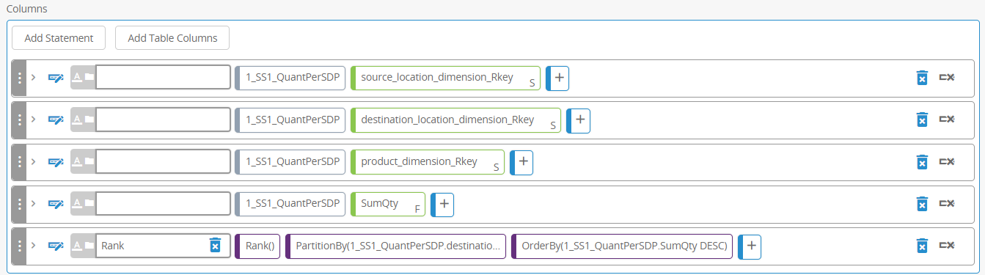Image resolution: width=985 pixels, height=275 pixels.
Task: Clear statement icon on product_dimension_Rkey row
Action: (947, 161)
